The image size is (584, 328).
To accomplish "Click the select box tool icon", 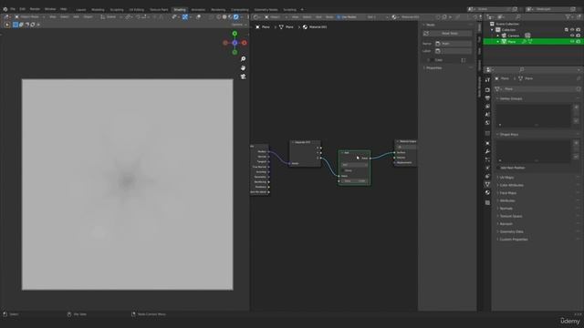I will [16, 25].
